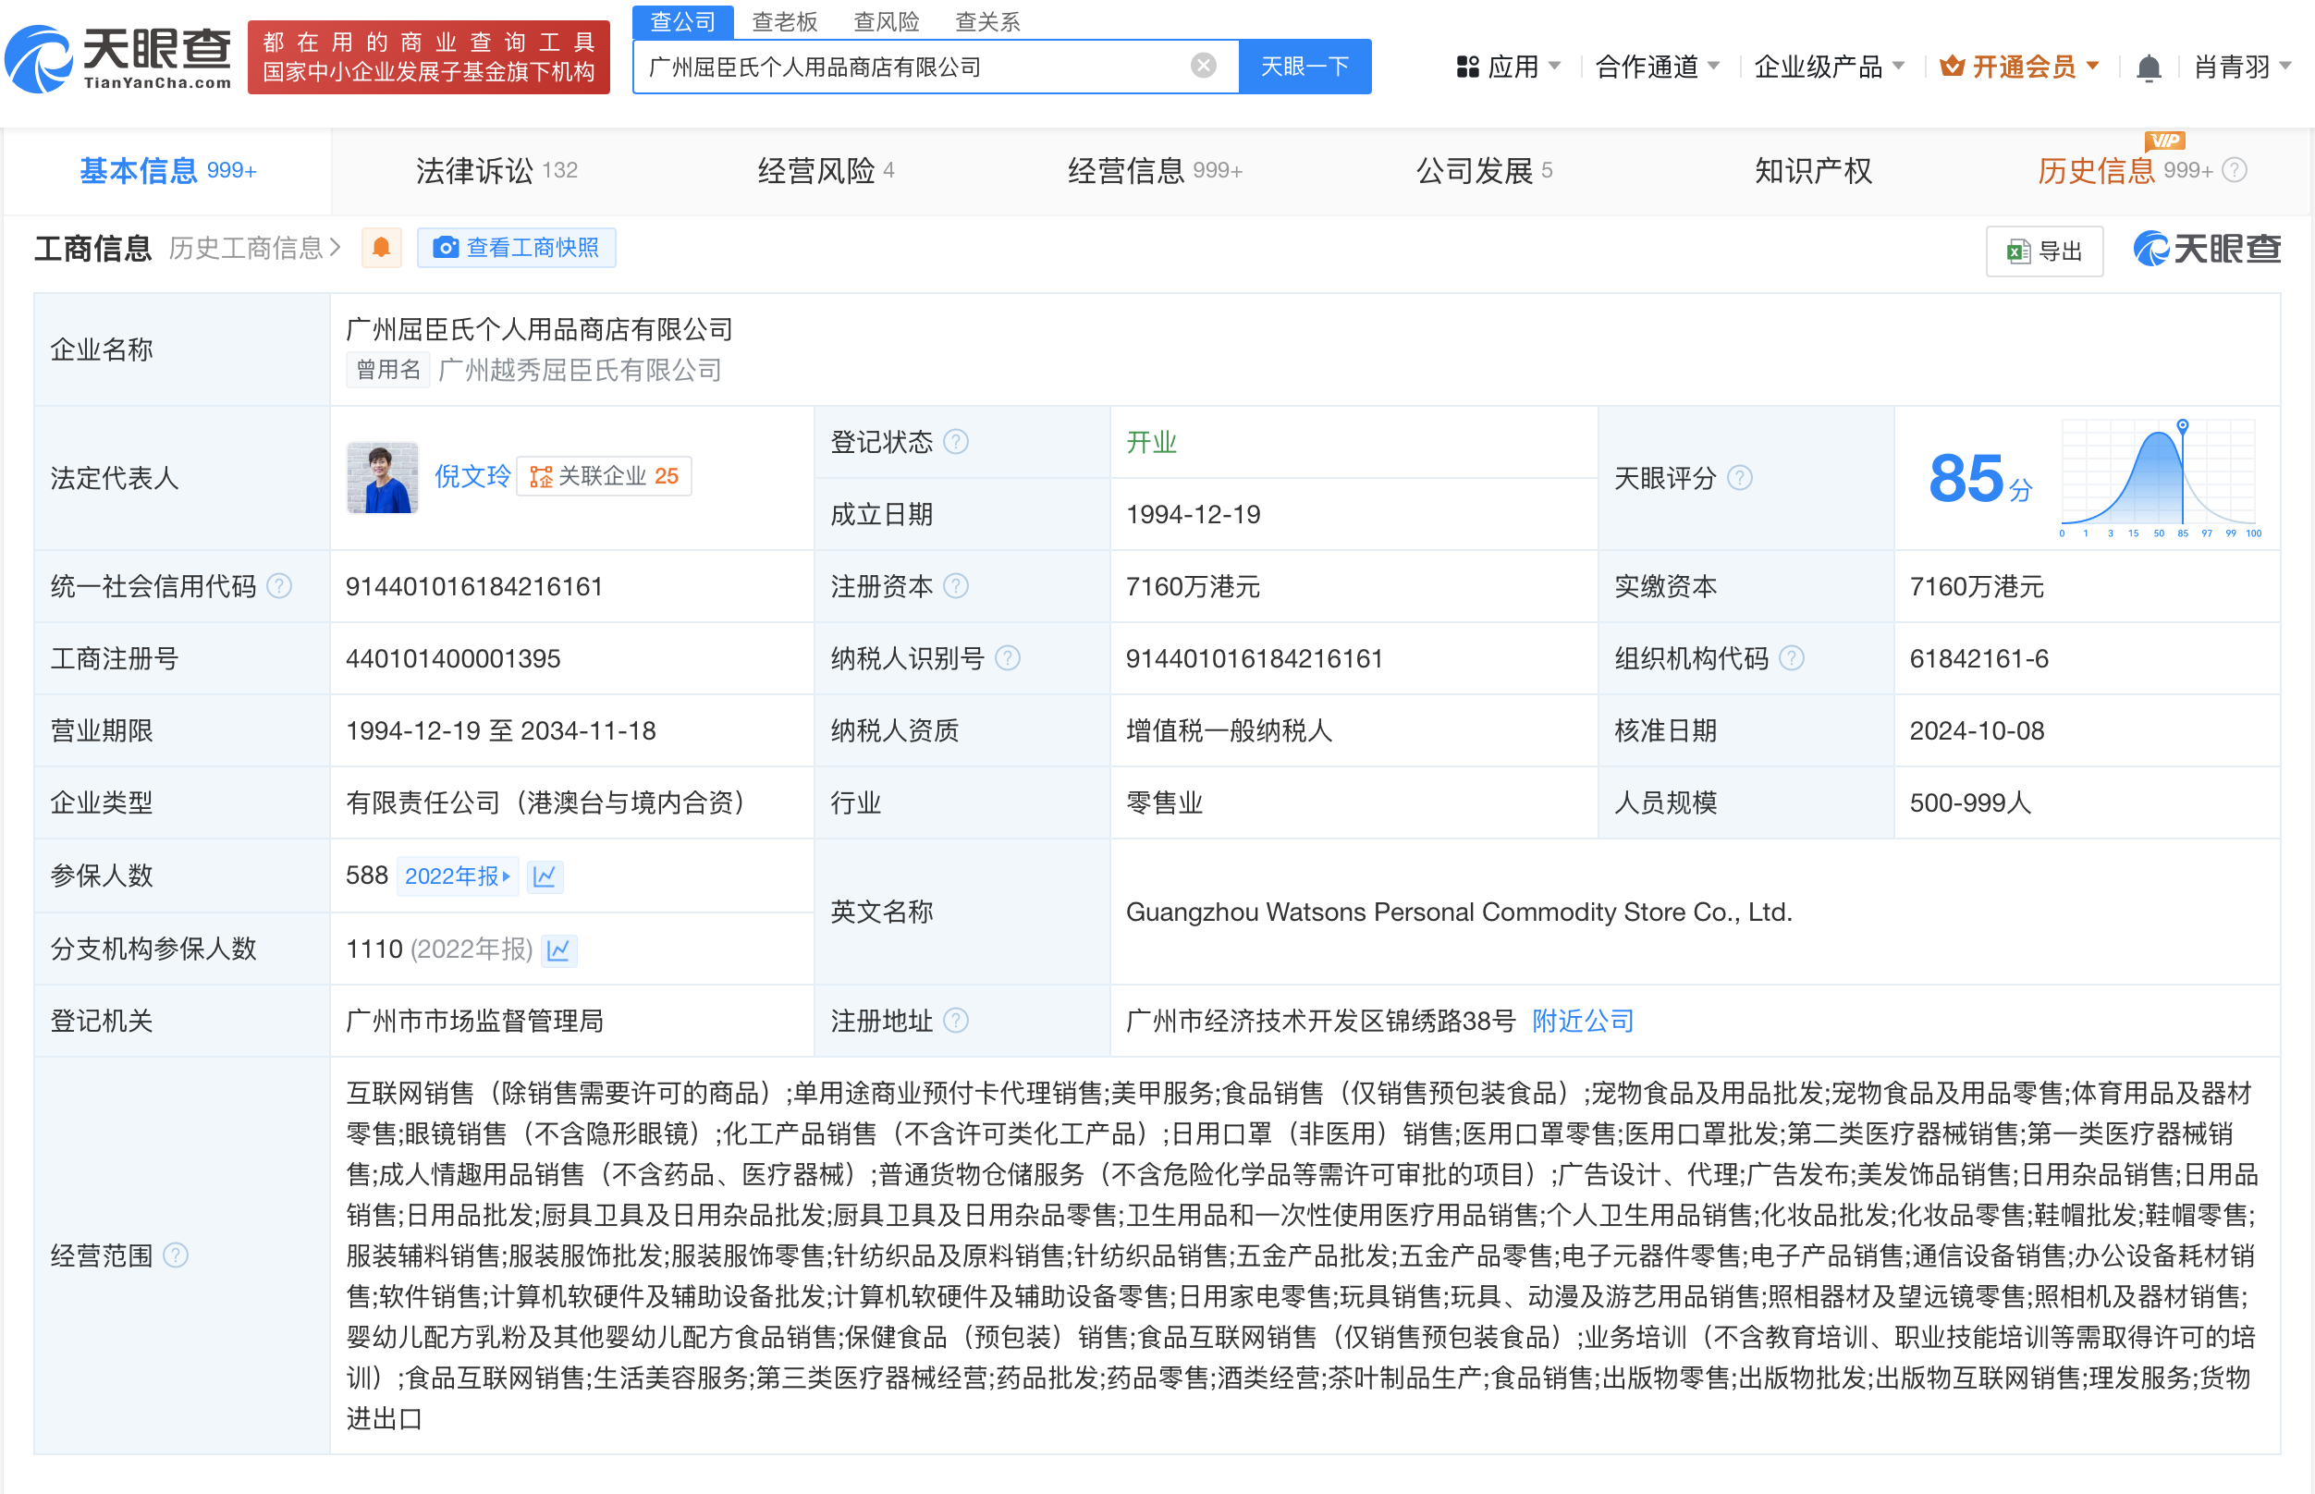Open trend chart icon beside 2022年报
The height and width of the screenshot is (1494, 2315).
(x=544, y=876)
